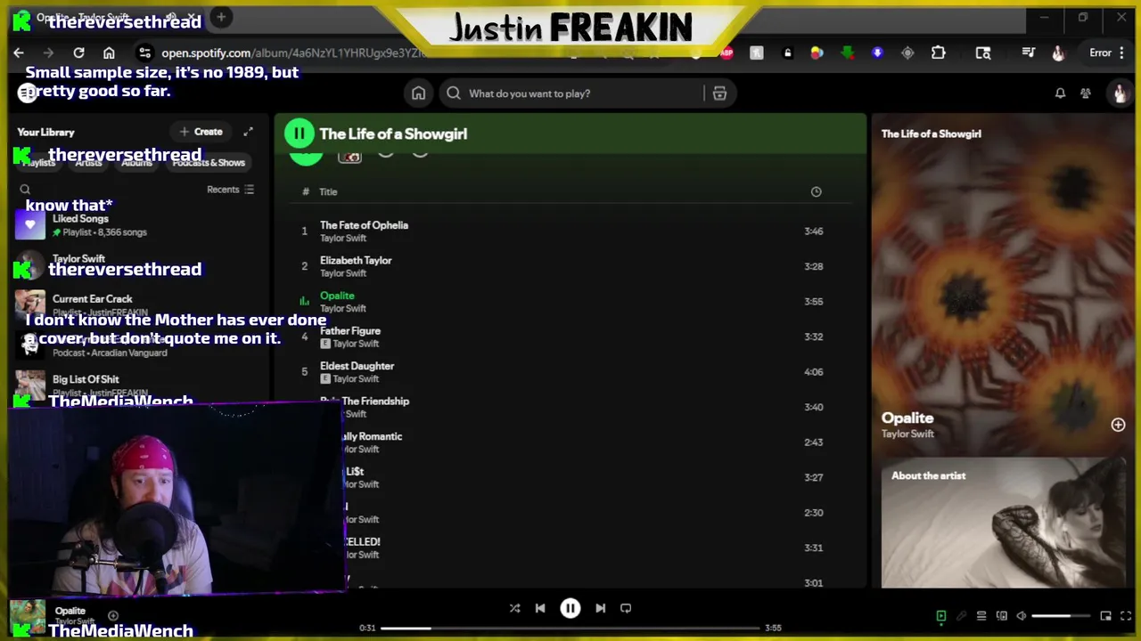Click the browser back arrow
1141x641 pixels.
[19, 53]
